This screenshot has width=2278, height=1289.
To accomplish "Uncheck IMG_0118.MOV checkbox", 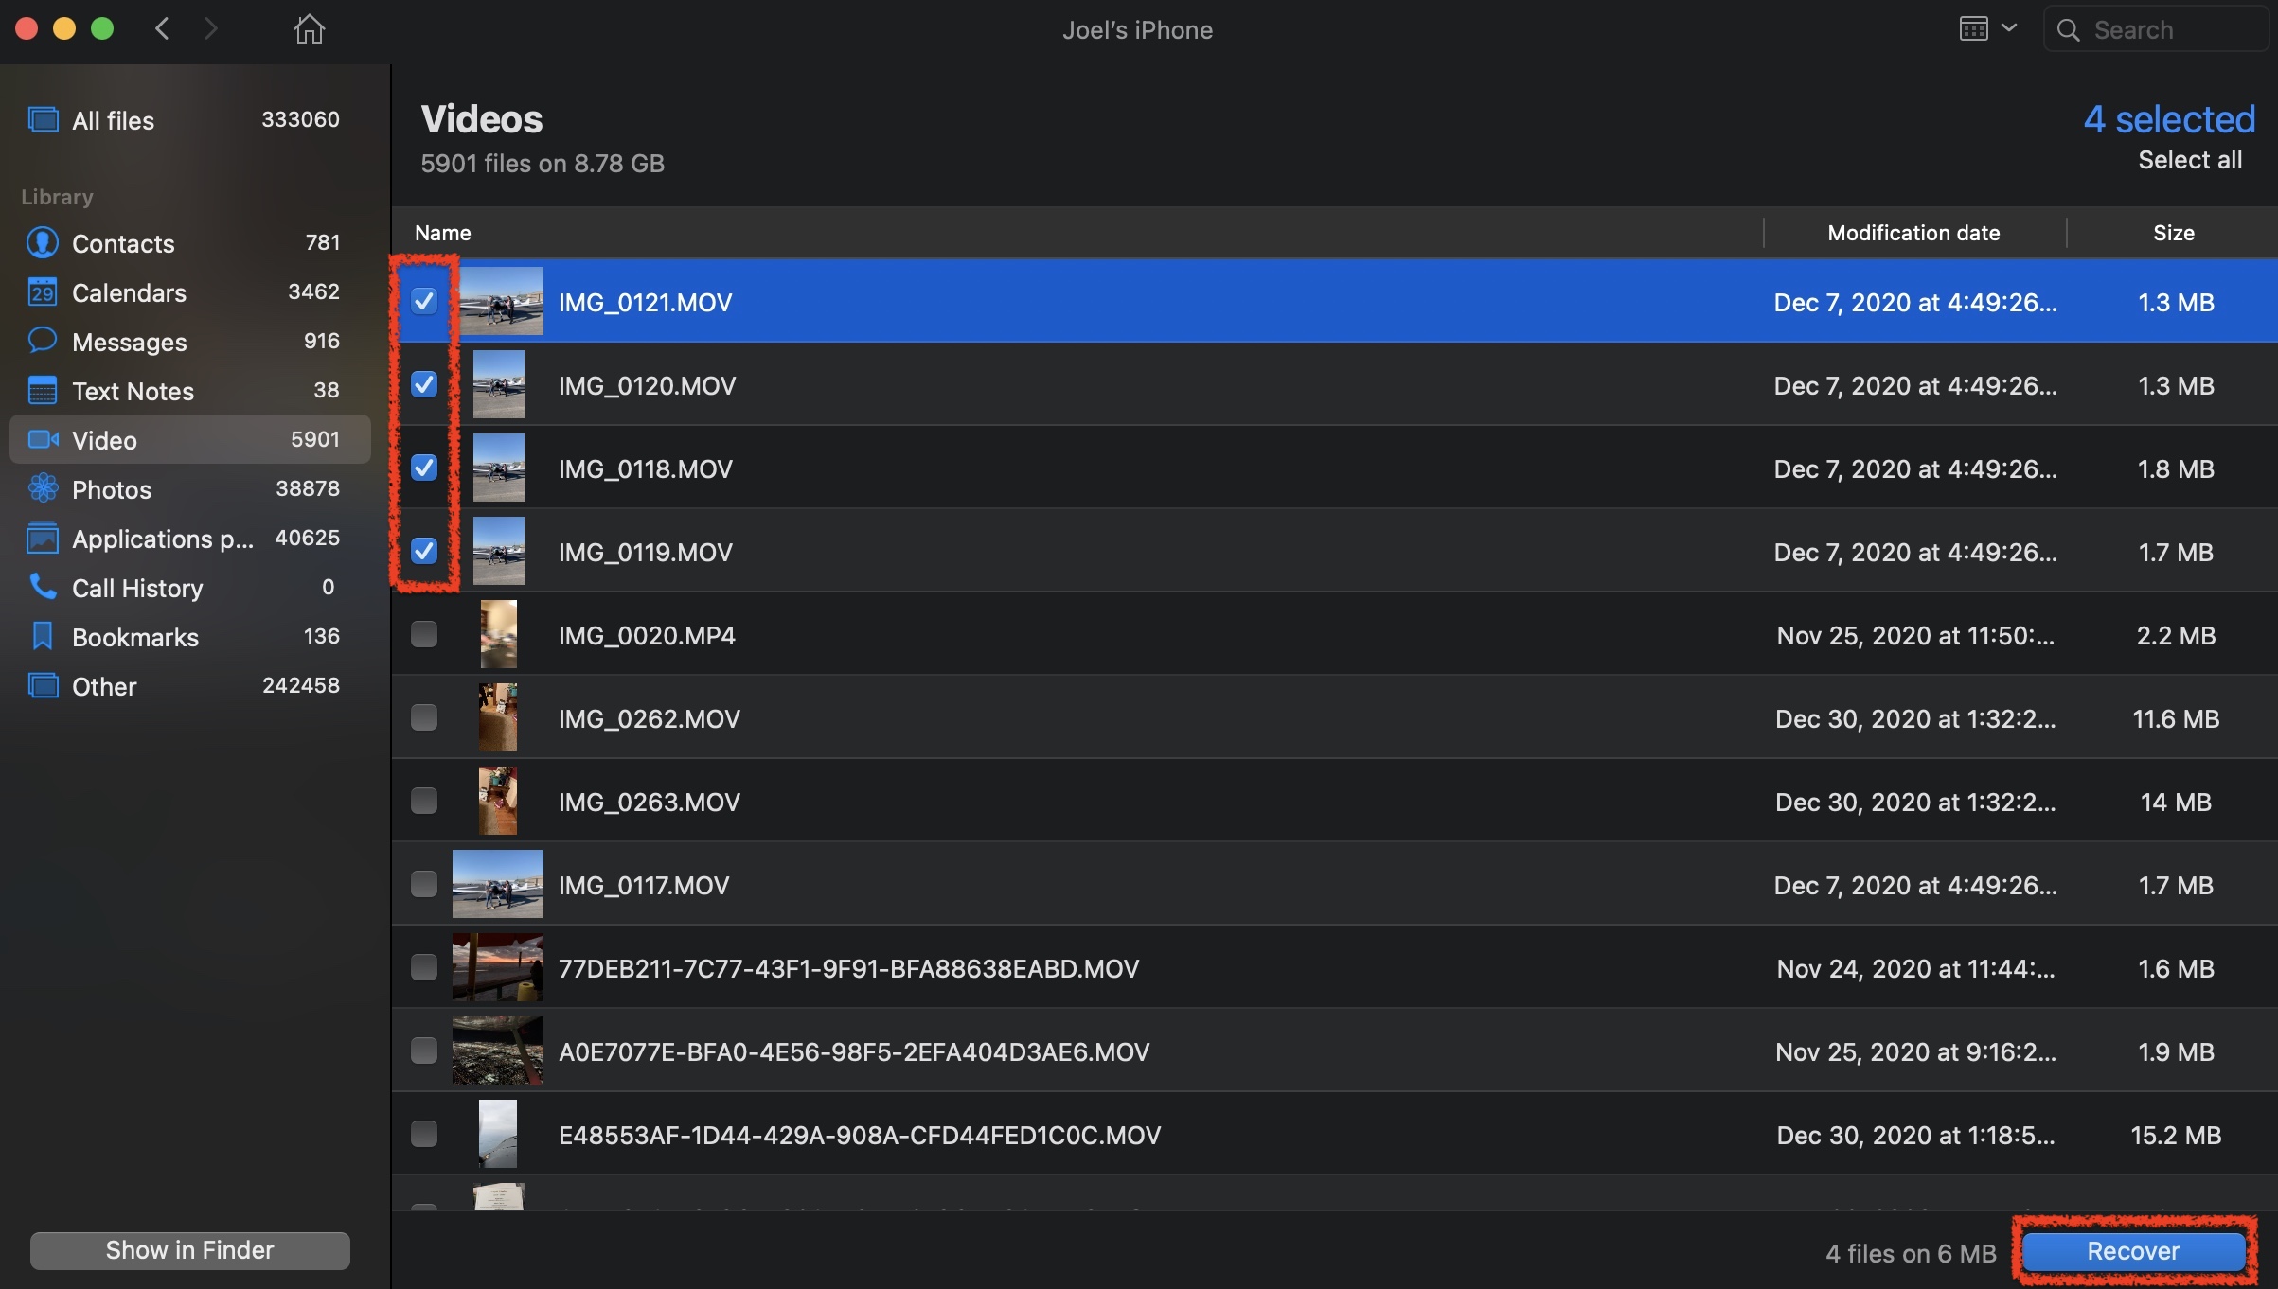I will coord(424,468).
